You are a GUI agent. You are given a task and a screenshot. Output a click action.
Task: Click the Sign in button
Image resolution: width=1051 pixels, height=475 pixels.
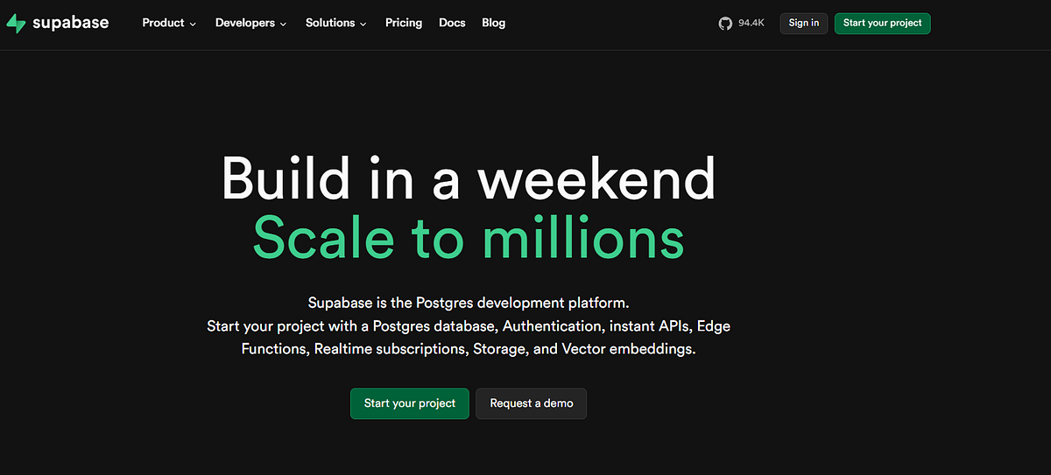pyautogui.click(x=804, y=24)
